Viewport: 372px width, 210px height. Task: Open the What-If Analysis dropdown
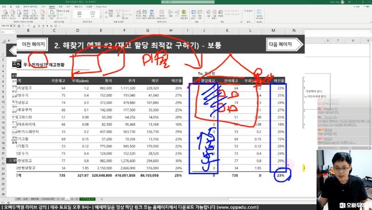click(194, 14)
